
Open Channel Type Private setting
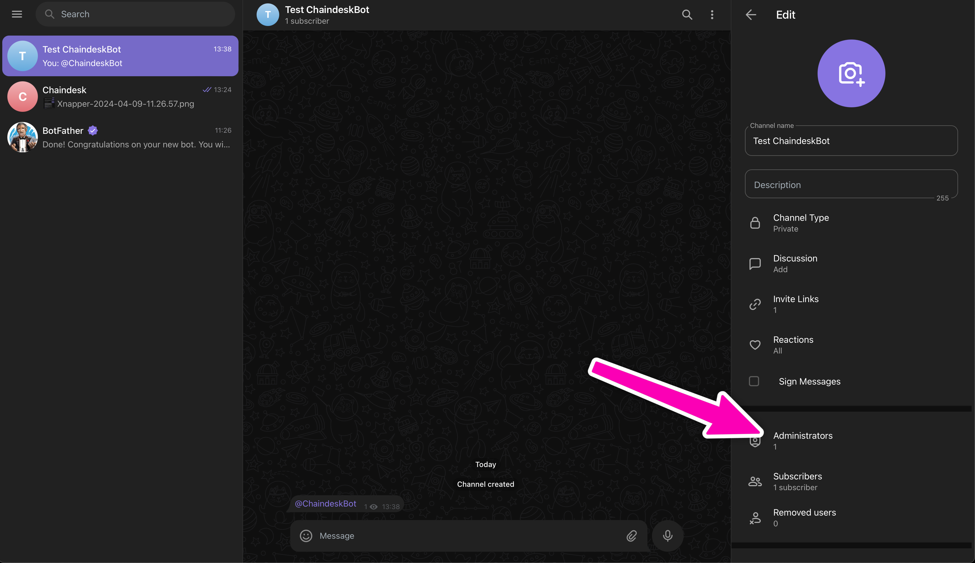pyautogui.click(x=801, y=223)
